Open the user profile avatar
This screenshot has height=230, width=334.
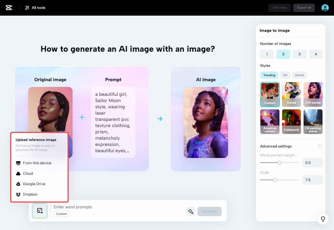click(325, 8)
